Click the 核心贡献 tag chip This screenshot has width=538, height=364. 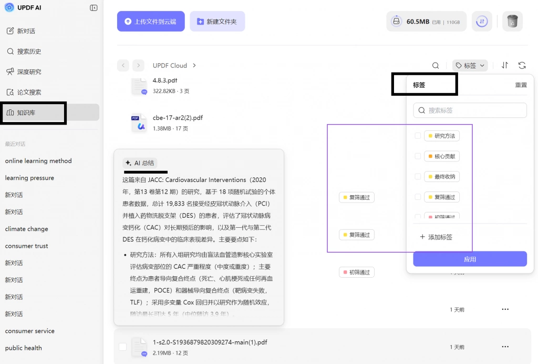tap(441, 156)
